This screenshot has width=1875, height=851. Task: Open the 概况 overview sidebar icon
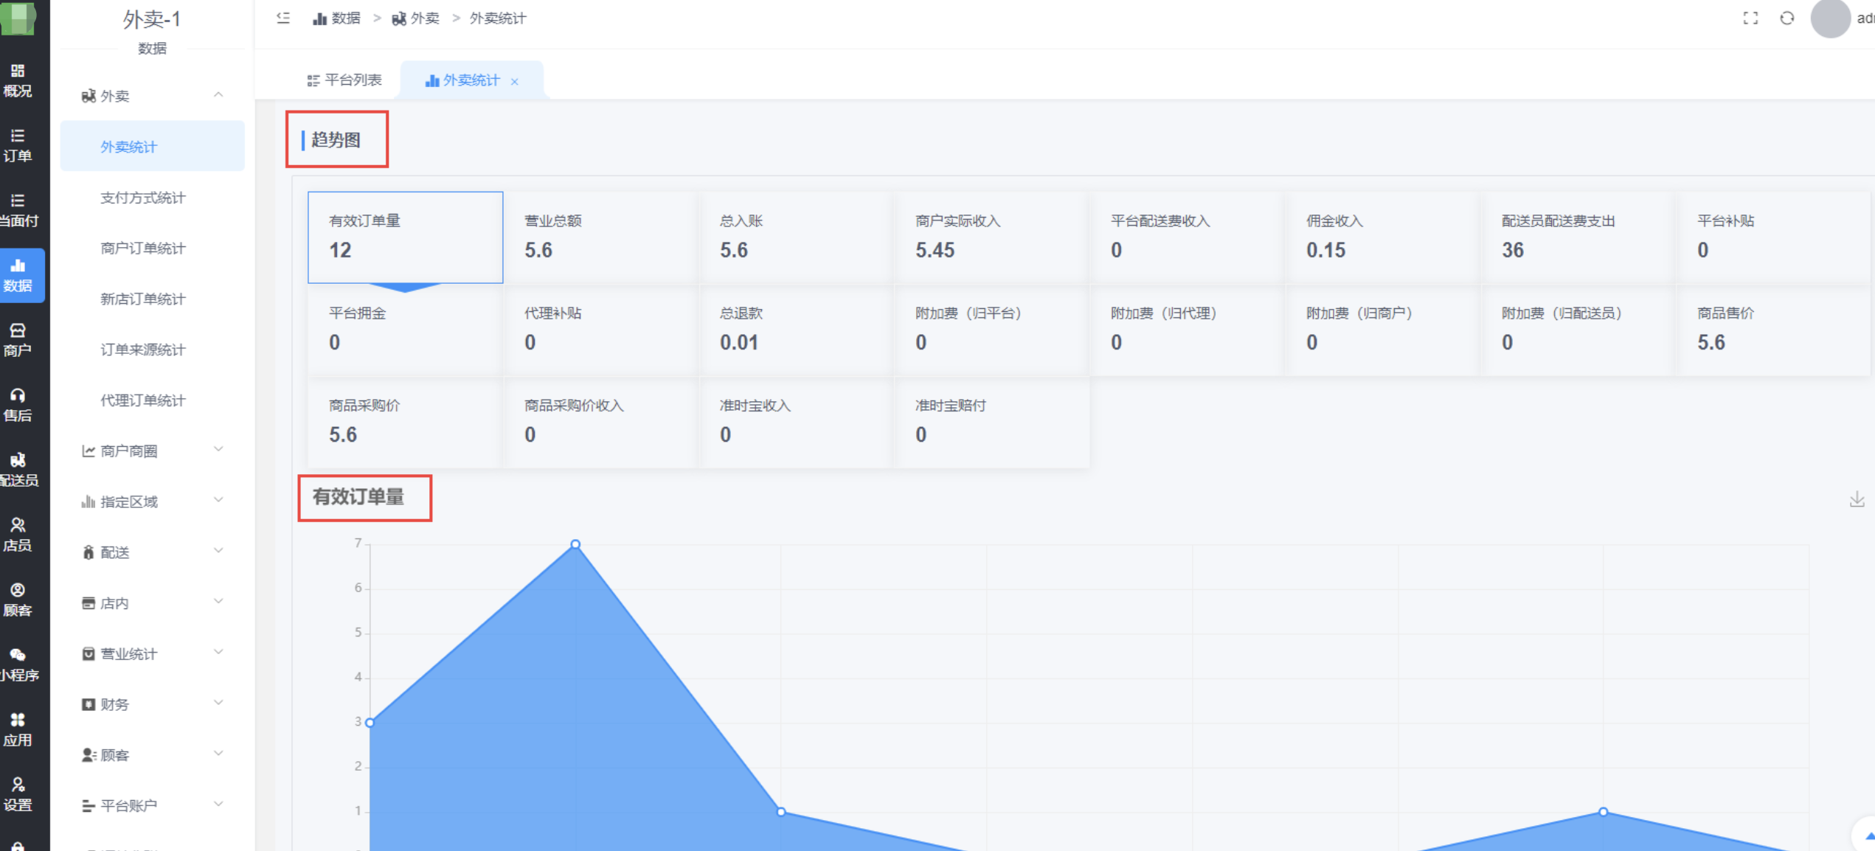pyautogui.click(x=18, y=80)
